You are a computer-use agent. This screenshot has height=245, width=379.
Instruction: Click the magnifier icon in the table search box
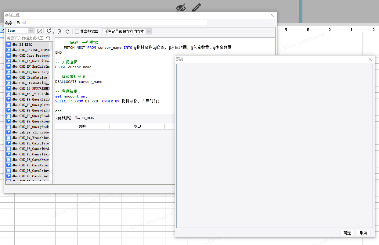coord(49,38)
